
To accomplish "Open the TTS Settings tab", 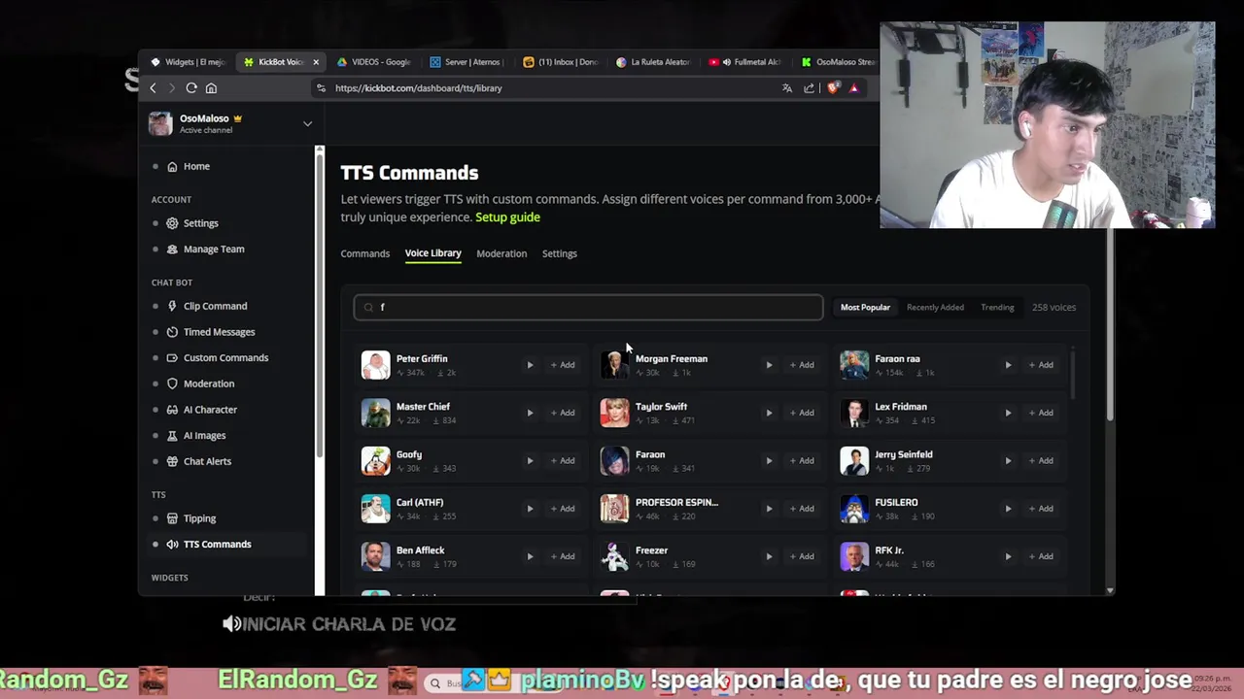I will [x=559, y=253].
